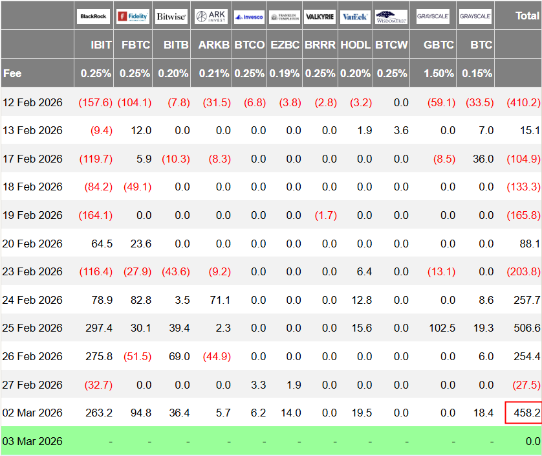Screen dimensions: 542x456
Task: Select the 03 Mar 2026 date cell
Action: point(33,441)
